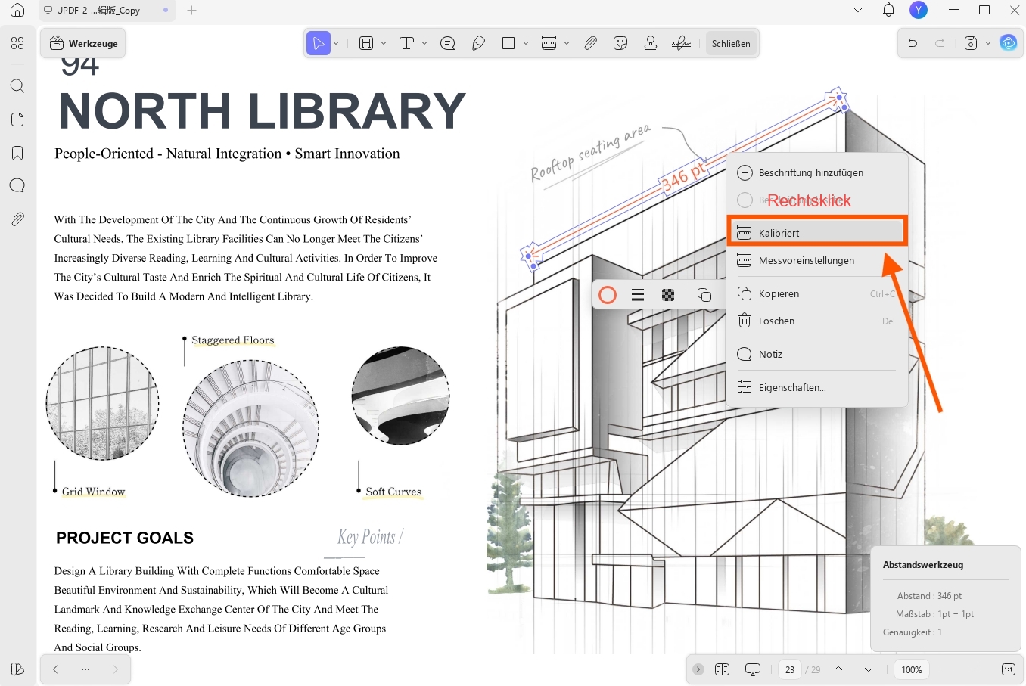Go to the home icon
This screenshot has width=1026, height=686.
17,11
